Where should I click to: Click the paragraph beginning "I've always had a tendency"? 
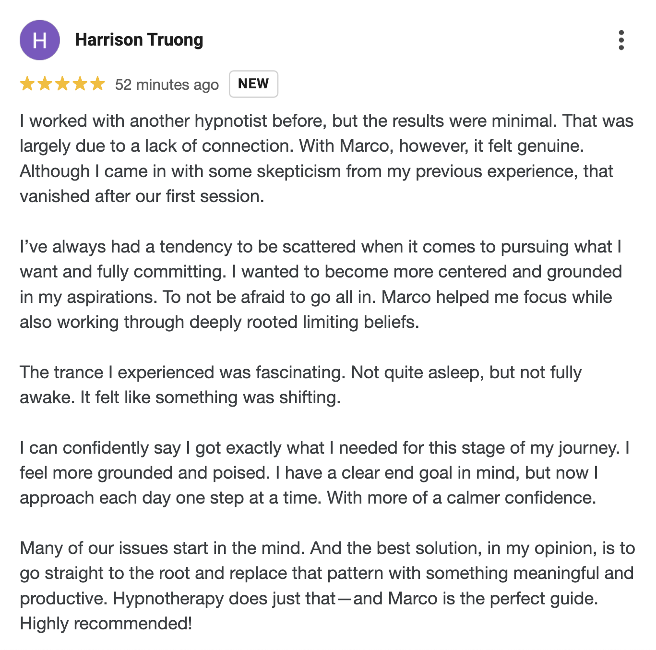pyautogui.click(x=321, y=272)
